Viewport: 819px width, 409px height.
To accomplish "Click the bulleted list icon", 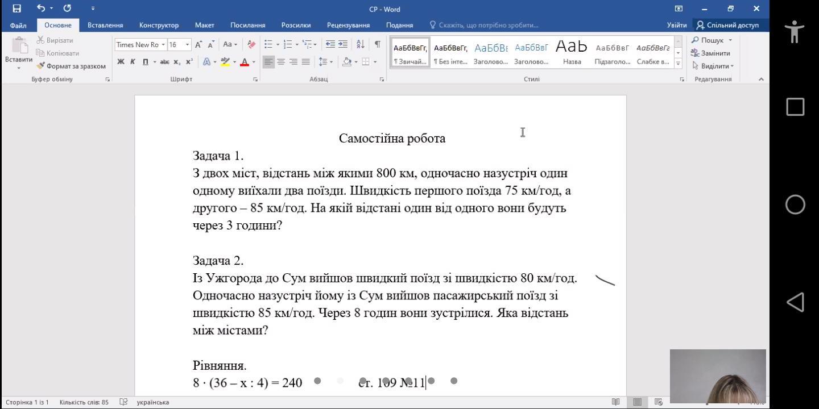I will [x=268, y=44].
